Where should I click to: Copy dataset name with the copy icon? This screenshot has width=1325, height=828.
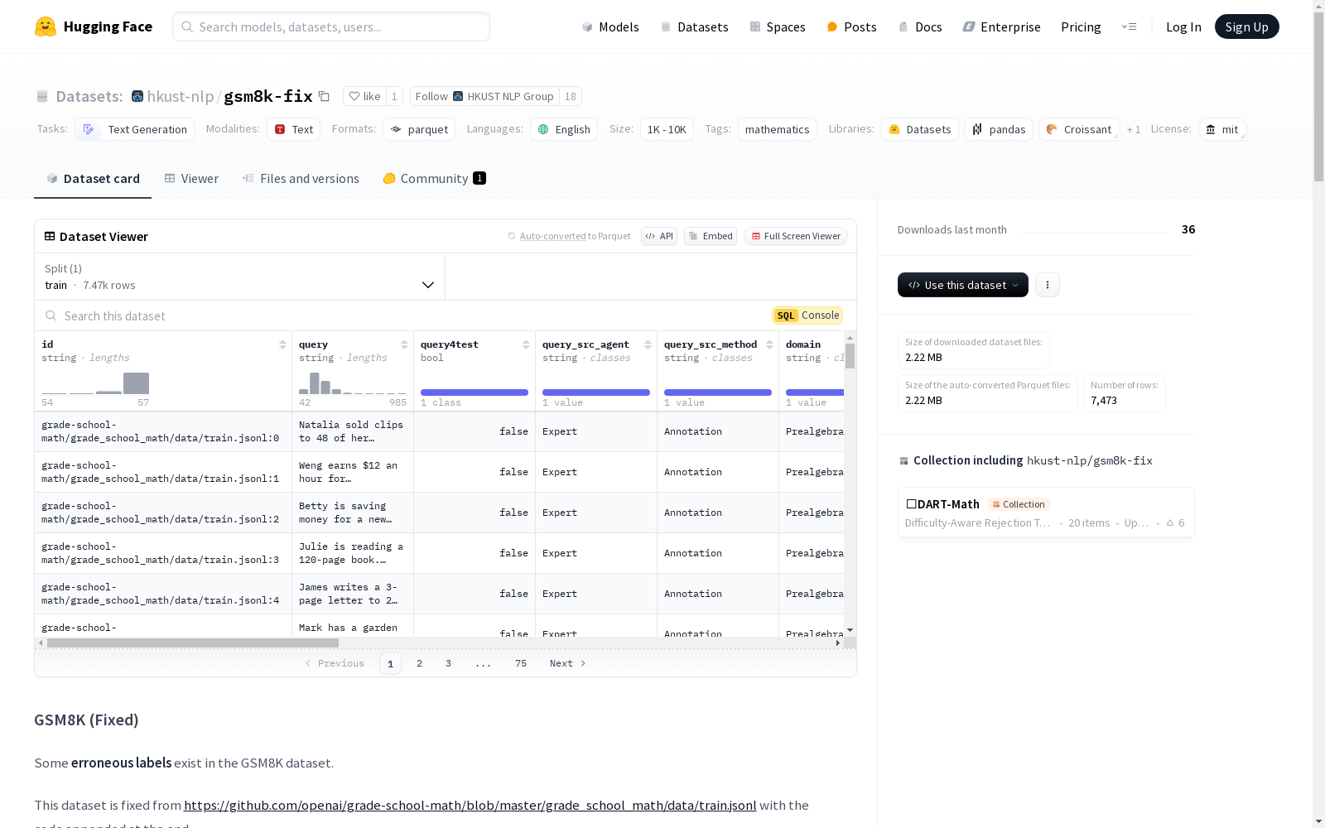[325, 97]
